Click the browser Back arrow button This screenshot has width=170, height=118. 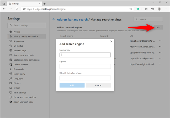4,9
